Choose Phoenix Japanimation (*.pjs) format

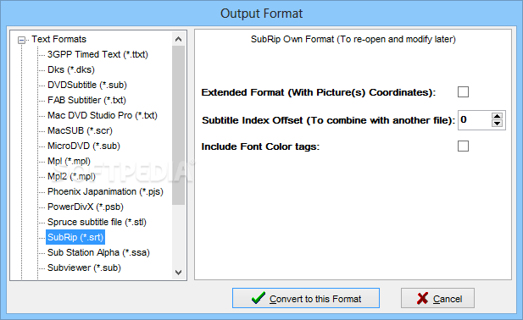105,192
